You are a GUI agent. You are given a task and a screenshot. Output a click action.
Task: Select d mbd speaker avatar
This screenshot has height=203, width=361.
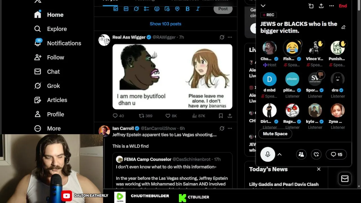pos(270,79)
